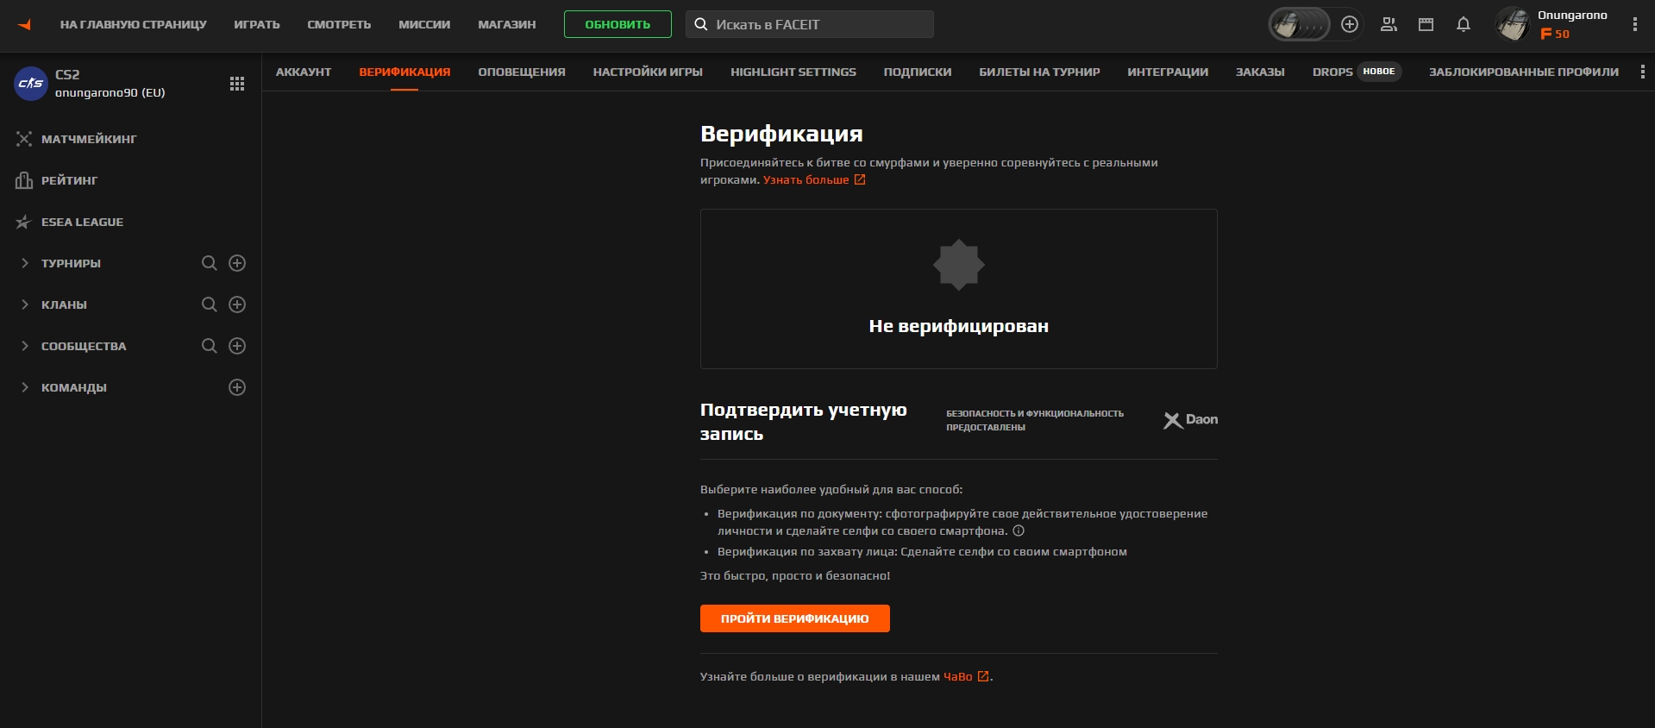Click the Не верифицирован status card

pyautogui.click(x=959, y=289)
